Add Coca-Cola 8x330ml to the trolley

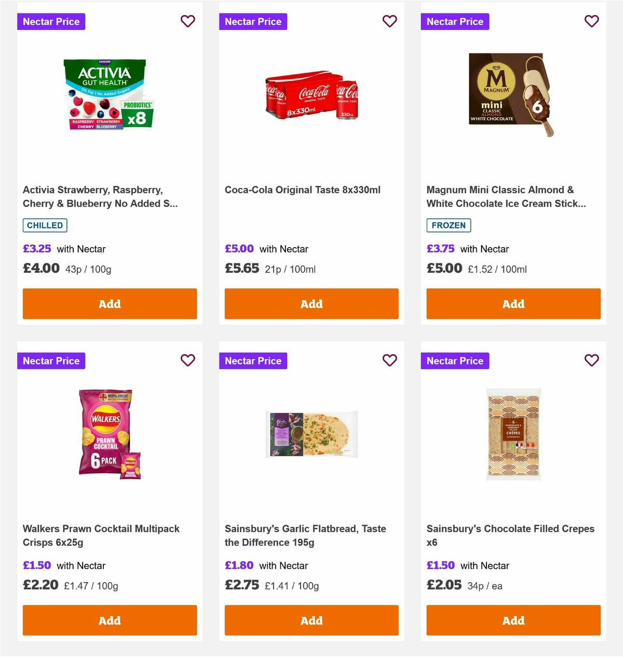pos(311,303)
